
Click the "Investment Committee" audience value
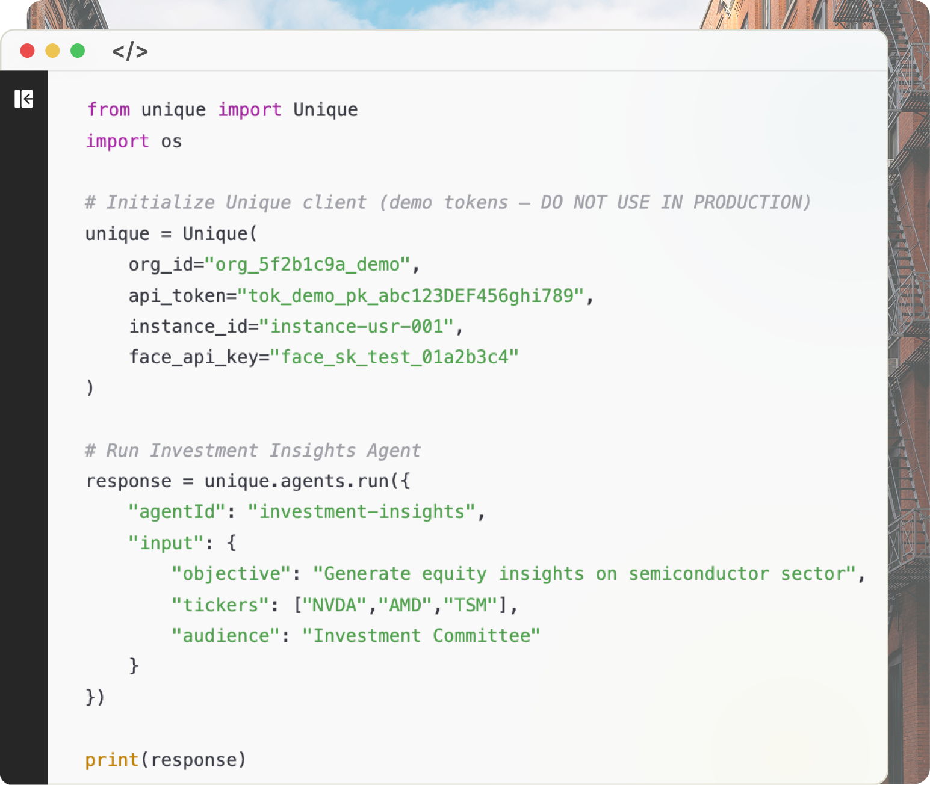pyautogui.click(x=421, y=635)
